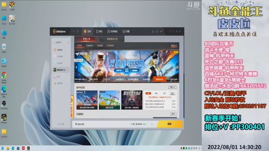This screenshot has width=269, height=151.
Task: Show next banner with right arrow
Action: click(x=177, y=67)
